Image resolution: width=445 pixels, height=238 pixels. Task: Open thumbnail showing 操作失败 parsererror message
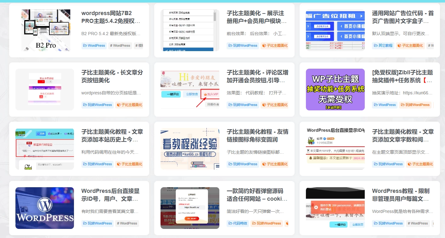[x=335, y=208]
